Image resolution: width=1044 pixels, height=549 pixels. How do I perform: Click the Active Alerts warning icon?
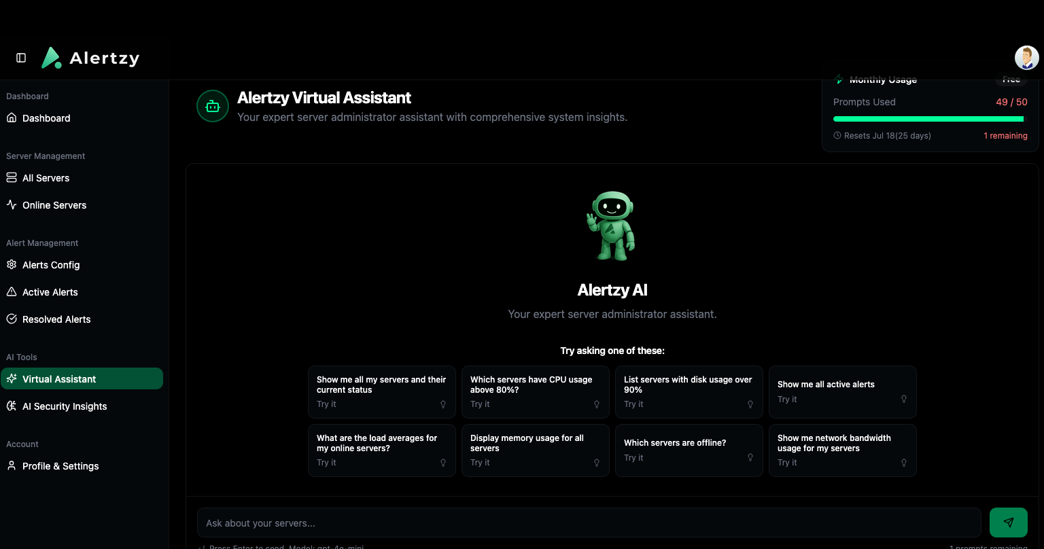12,291
